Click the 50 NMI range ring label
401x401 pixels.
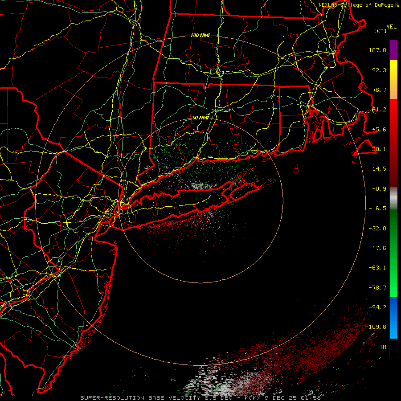(x=200, y=118)
